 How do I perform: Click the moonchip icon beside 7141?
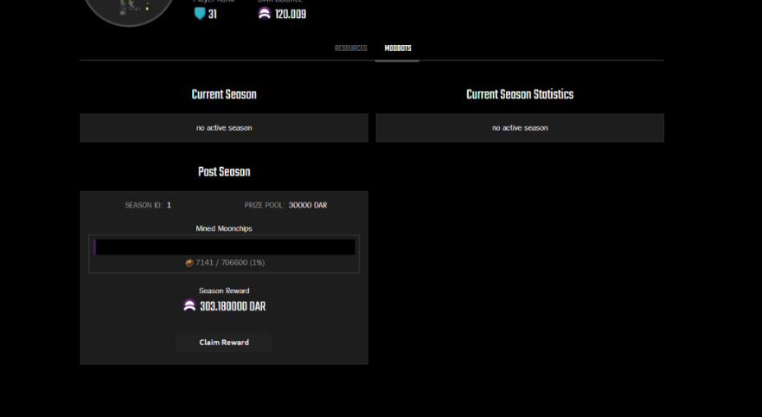pos(189,263)
